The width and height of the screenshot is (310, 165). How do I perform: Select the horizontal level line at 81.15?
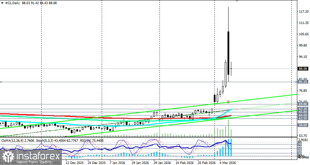pyautogui.click(x=148, y=82)
